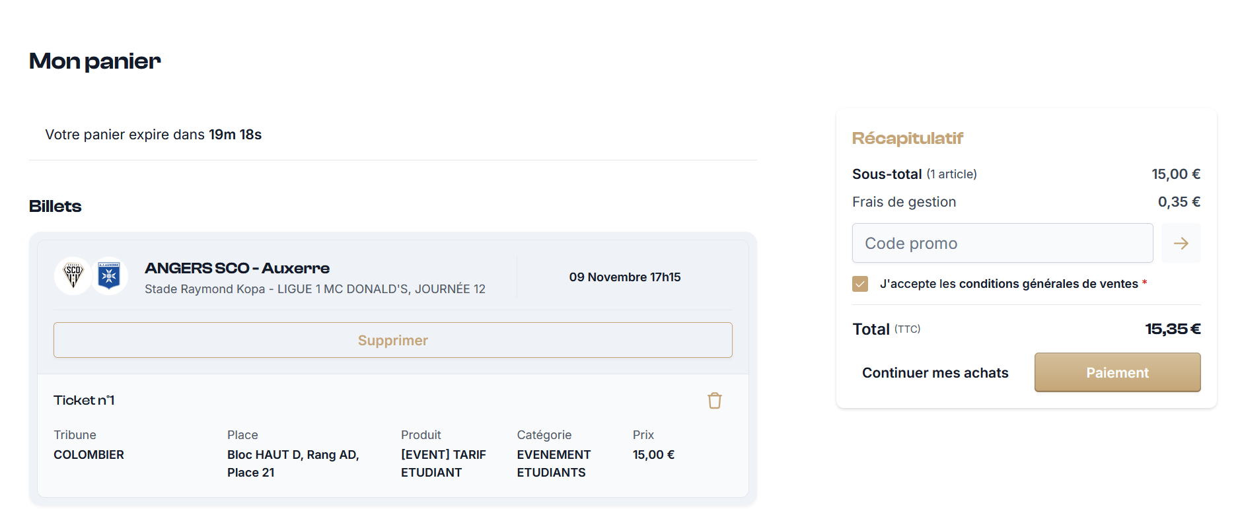Click the AJ Auxerre club logo
The height and width of the screenshot is (509, 1238).
point(109,275)
